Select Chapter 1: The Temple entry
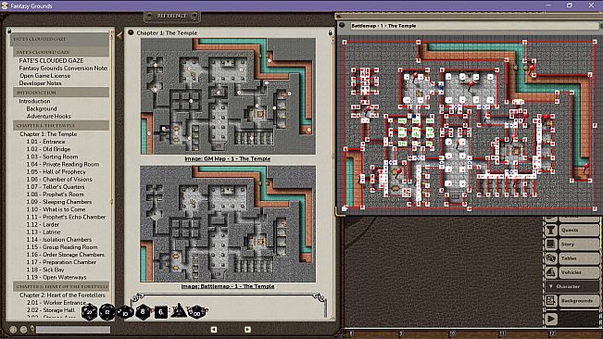This screenshot has width=603, height=339. pos(48,134)
